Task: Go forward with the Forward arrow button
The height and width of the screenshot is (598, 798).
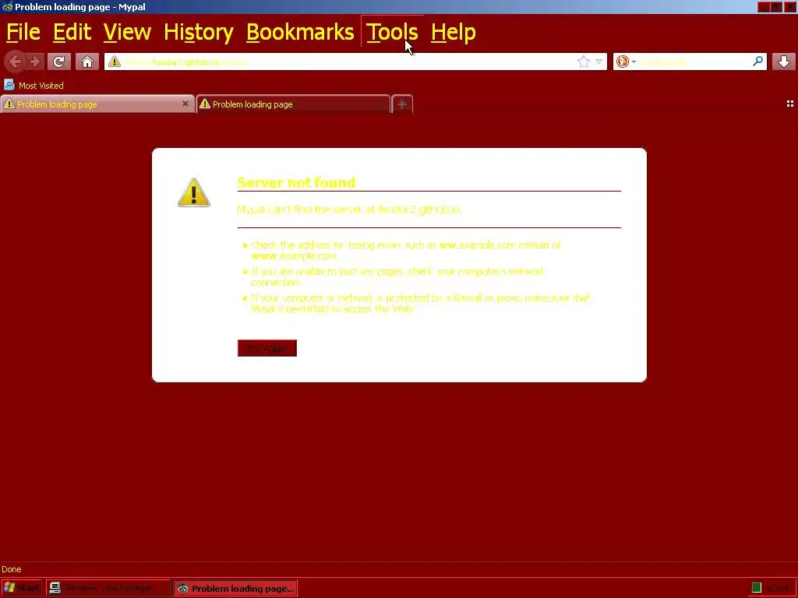Action: click(x=34, y=62)
